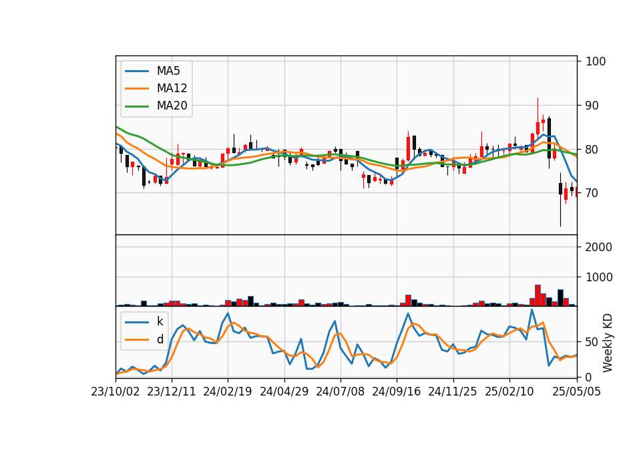The height and width of the screenshot is (461, 641).
Task: Click the blue k legend line sample
Action: pyautogui.click(x=137, y=322)
